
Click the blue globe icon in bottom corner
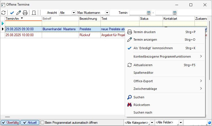(209, 123)
